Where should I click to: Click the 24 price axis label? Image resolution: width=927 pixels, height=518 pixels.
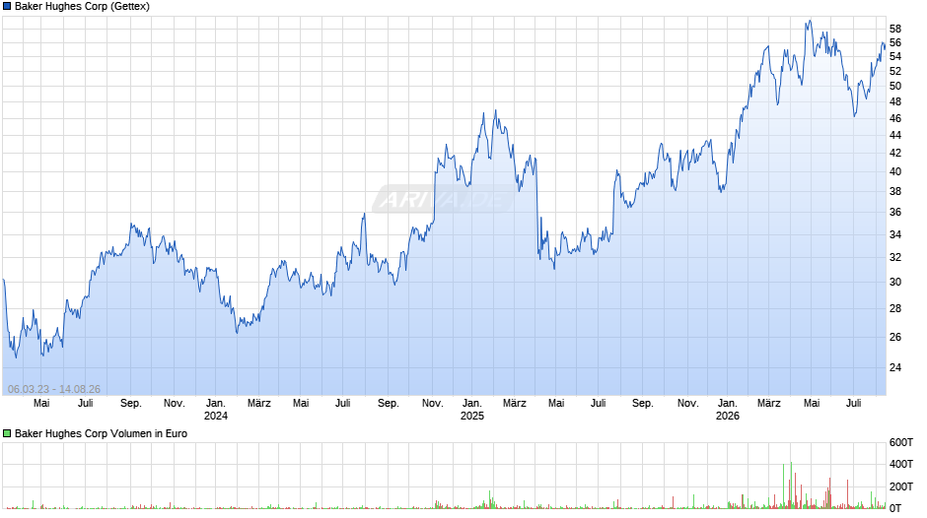tap(895, 367)
